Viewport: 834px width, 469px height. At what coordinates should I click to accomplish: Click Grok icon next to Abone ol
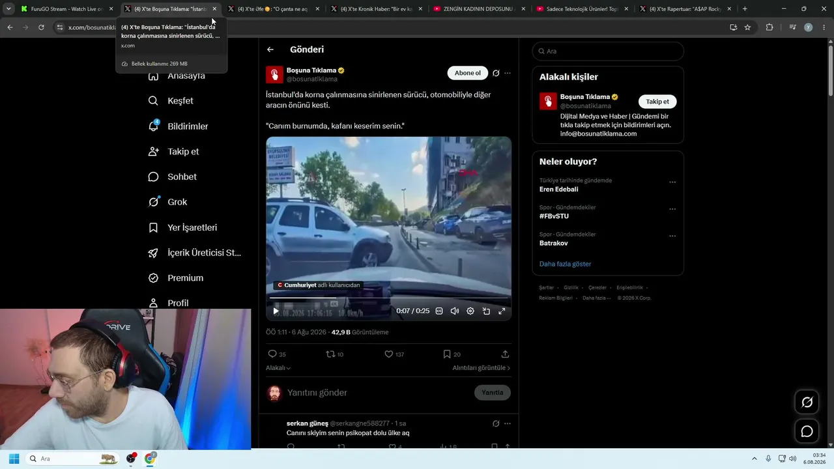496,73
